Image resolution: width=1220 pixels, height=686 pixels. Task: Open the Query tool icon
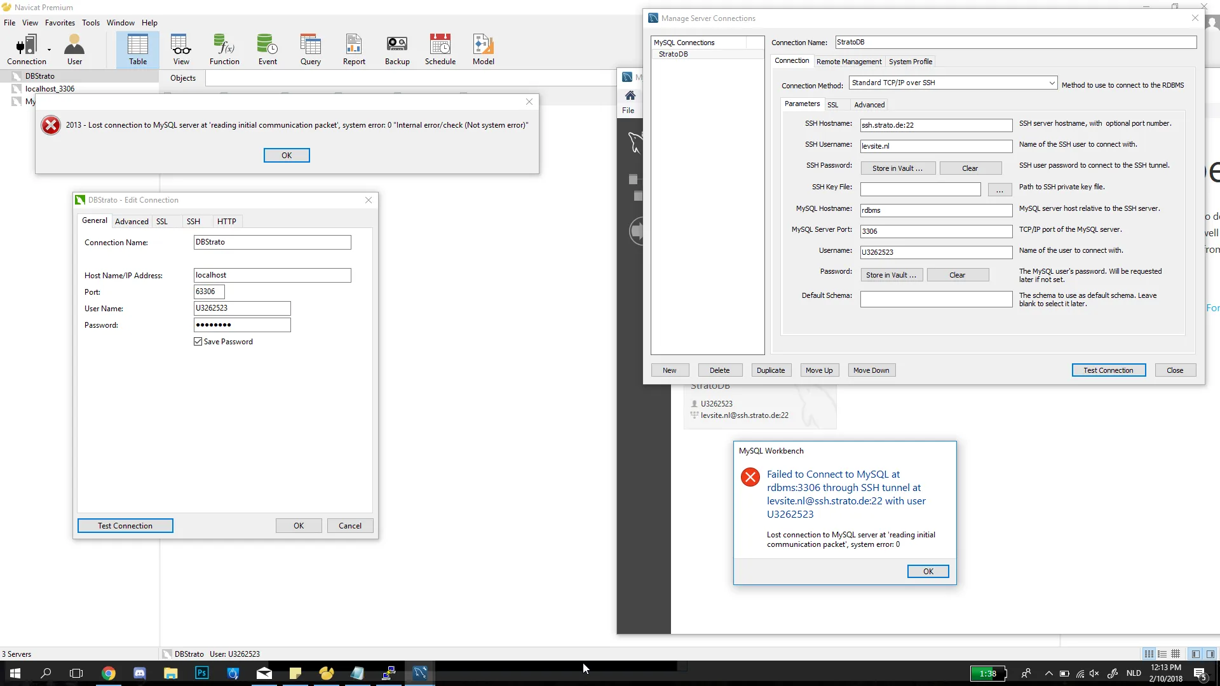coord(310,50)
